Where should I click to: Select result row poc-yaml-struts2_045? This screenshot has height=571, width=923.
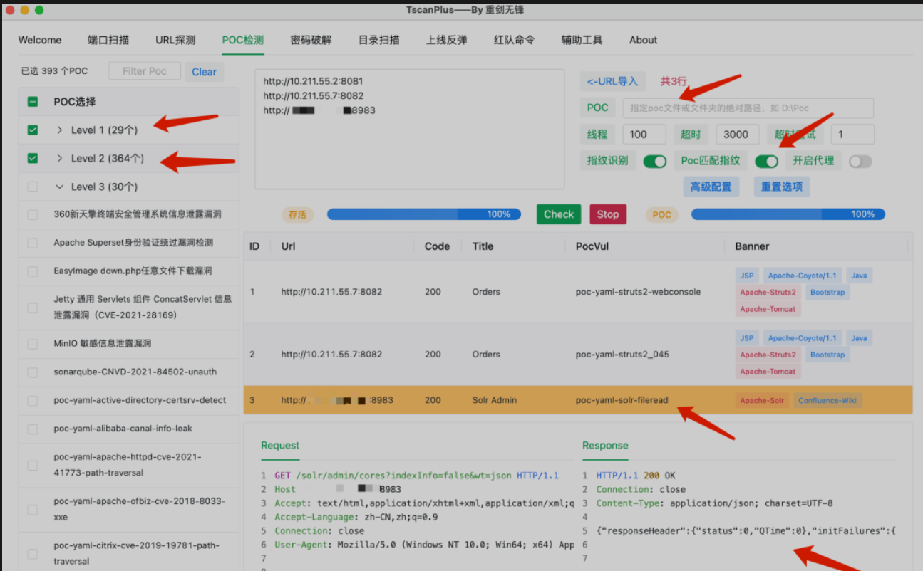tap(578, 355)
